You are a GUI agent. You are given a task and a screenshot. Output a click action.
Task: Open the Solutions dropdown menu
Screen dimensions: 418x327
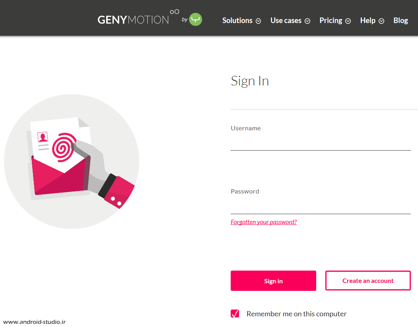pyautogui.click(x=237, y=20)
